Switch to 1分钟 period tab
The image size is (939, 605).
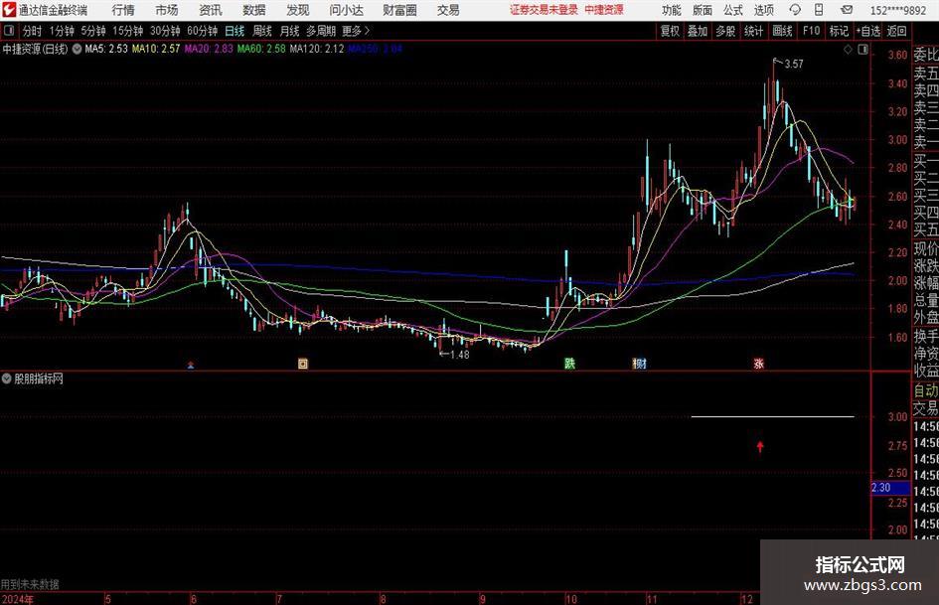(62, 31)
